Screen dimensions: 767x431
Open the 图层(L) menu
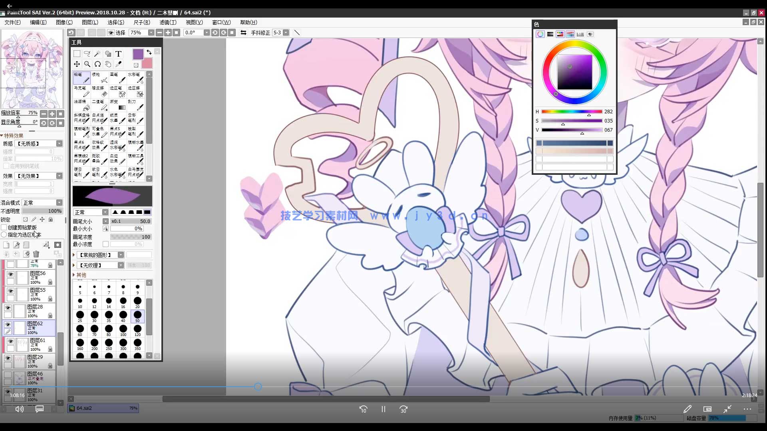[x=90, y=22]
